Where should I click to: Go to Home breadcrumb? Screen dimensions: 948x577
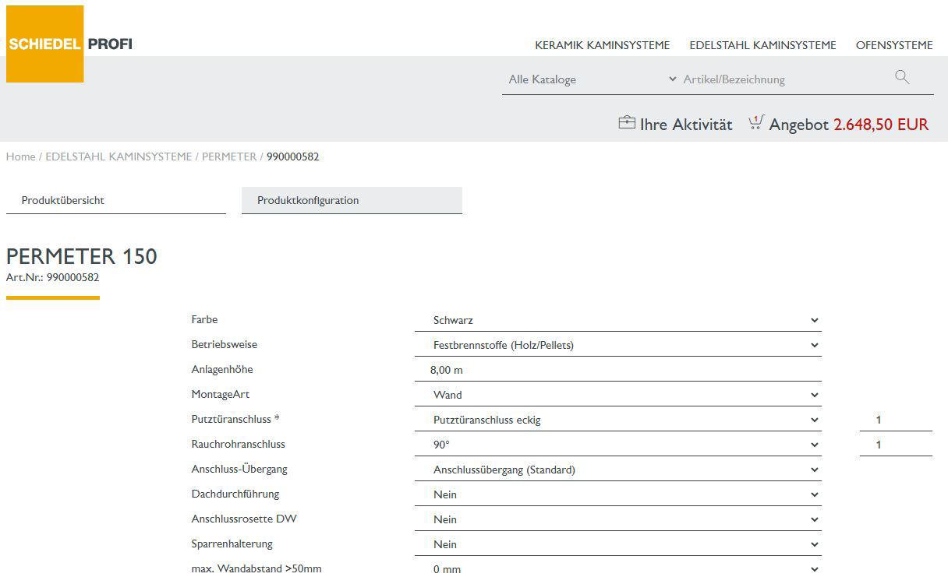tap(20, 157)
